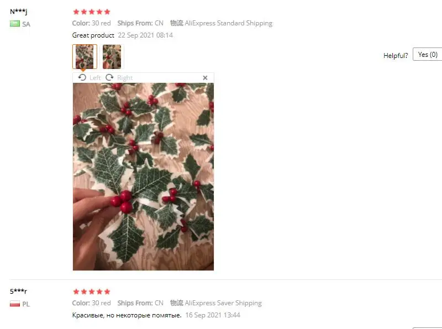Click AliExpress Standard Shipping text
Screen dimensions: 442x329
point(229,23)
